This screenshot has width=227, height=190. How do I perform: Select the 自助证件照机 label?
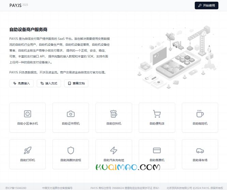(x=71, y=123)
